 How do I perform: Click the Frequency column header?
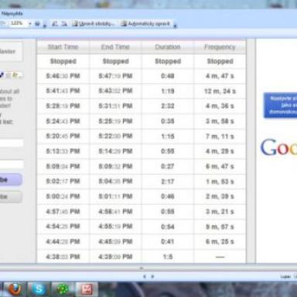220,47
